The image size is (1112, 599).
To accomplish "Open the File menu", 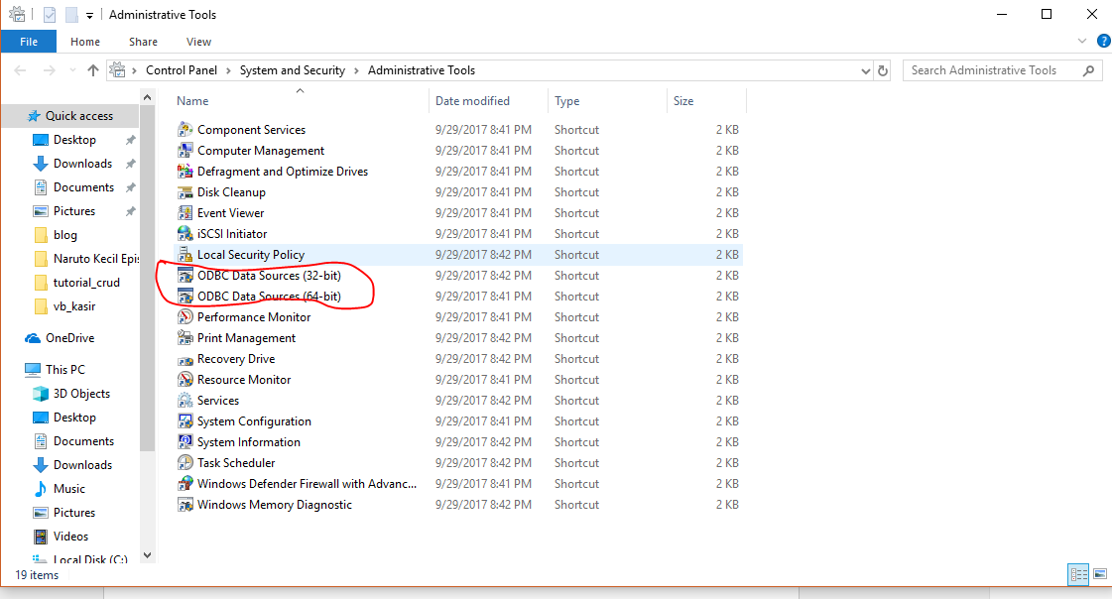I will click(29, 42).
